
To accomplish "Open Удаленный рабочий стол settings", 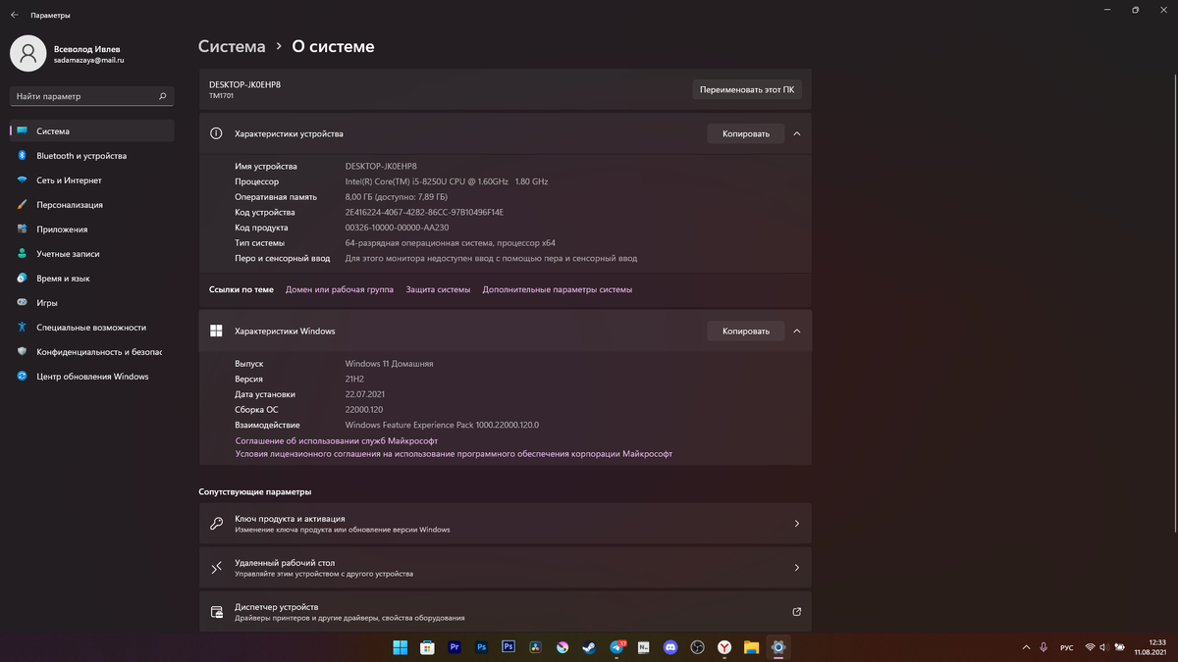I will point(505,568).
